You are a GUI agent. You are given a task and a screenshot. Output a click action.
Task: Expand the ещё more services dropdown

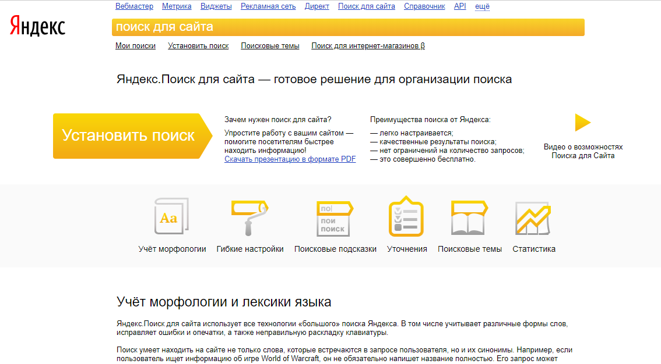tap(482, 6)
